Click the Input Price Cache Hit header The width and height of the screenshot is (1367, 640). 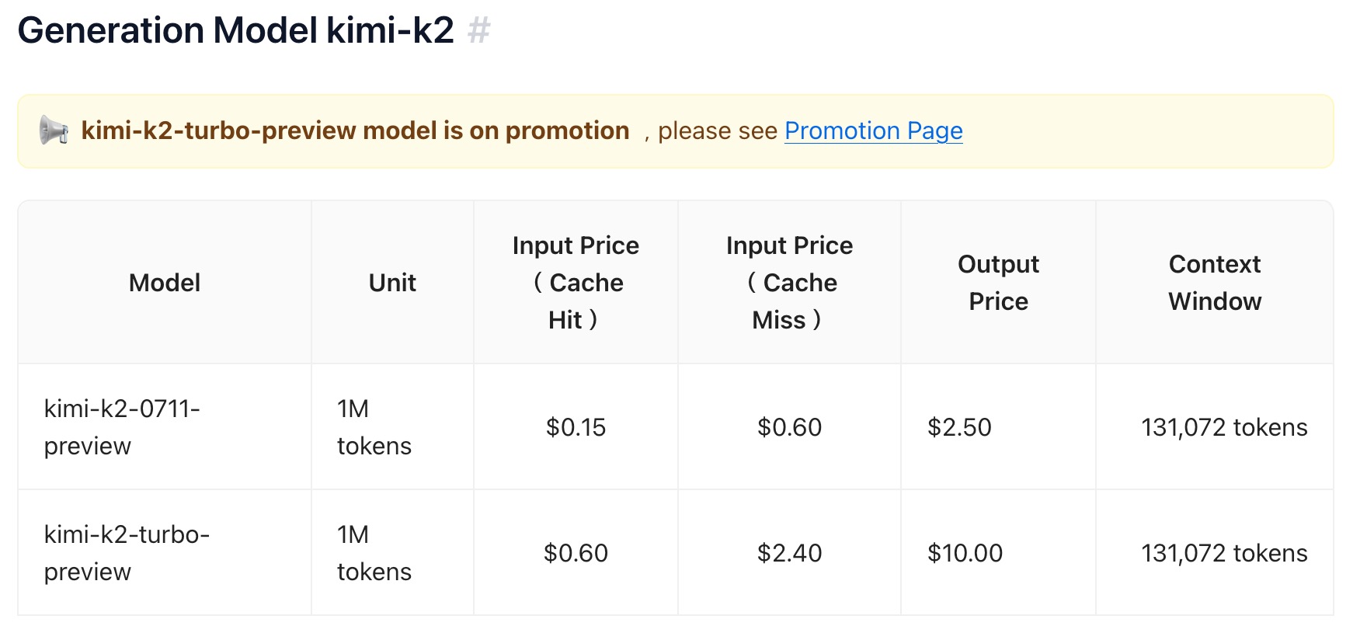coord(576,283)
